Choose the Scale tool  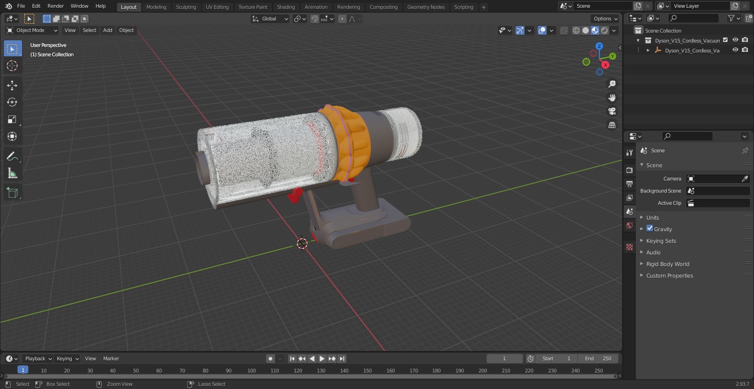coord(12,119)
